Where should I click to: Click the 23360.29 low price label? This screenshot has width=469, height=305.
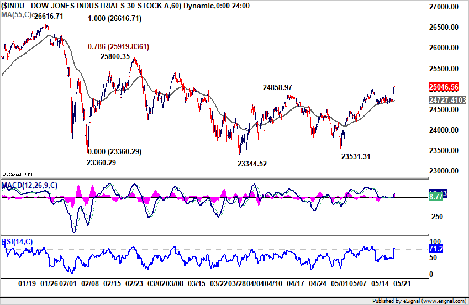pyautogui.click(x=102, y=163)
